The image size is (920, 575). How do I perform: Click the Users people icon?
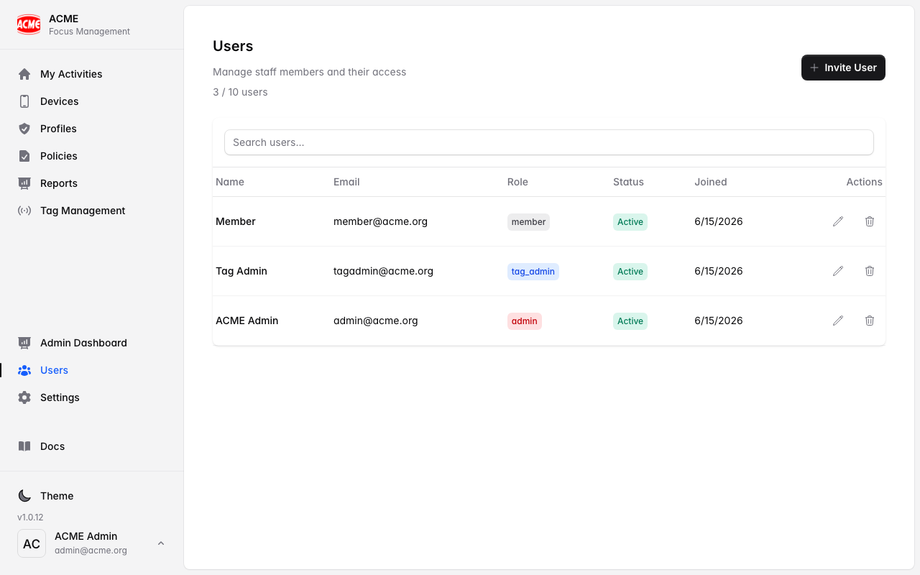[x=24, y=370]
